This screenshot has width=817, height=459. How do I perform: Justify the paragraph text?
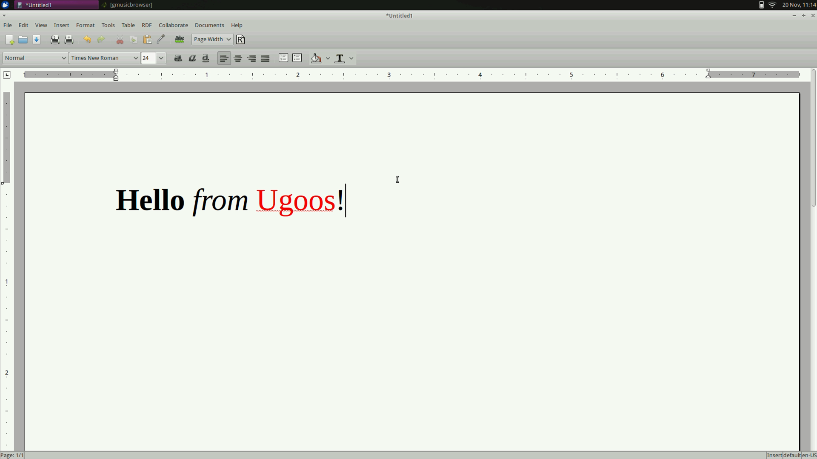[265, 58]
